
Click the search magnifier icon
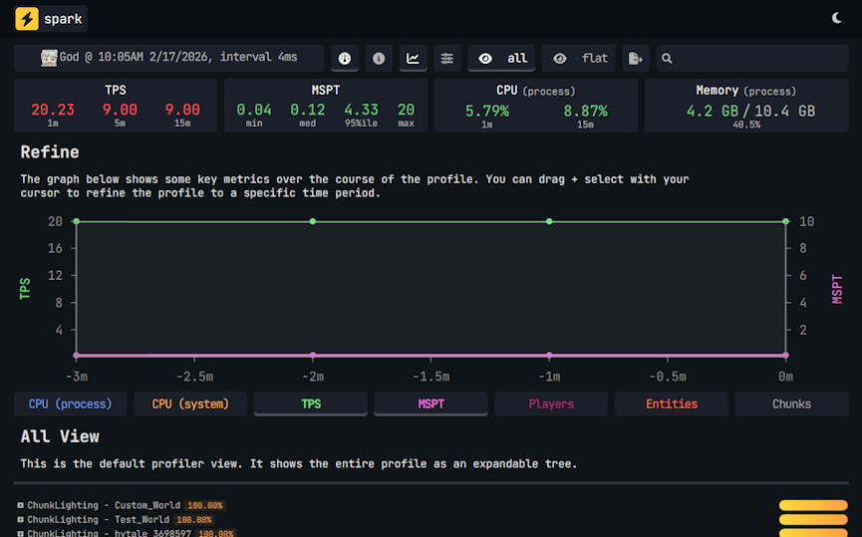tap(667, 58)
